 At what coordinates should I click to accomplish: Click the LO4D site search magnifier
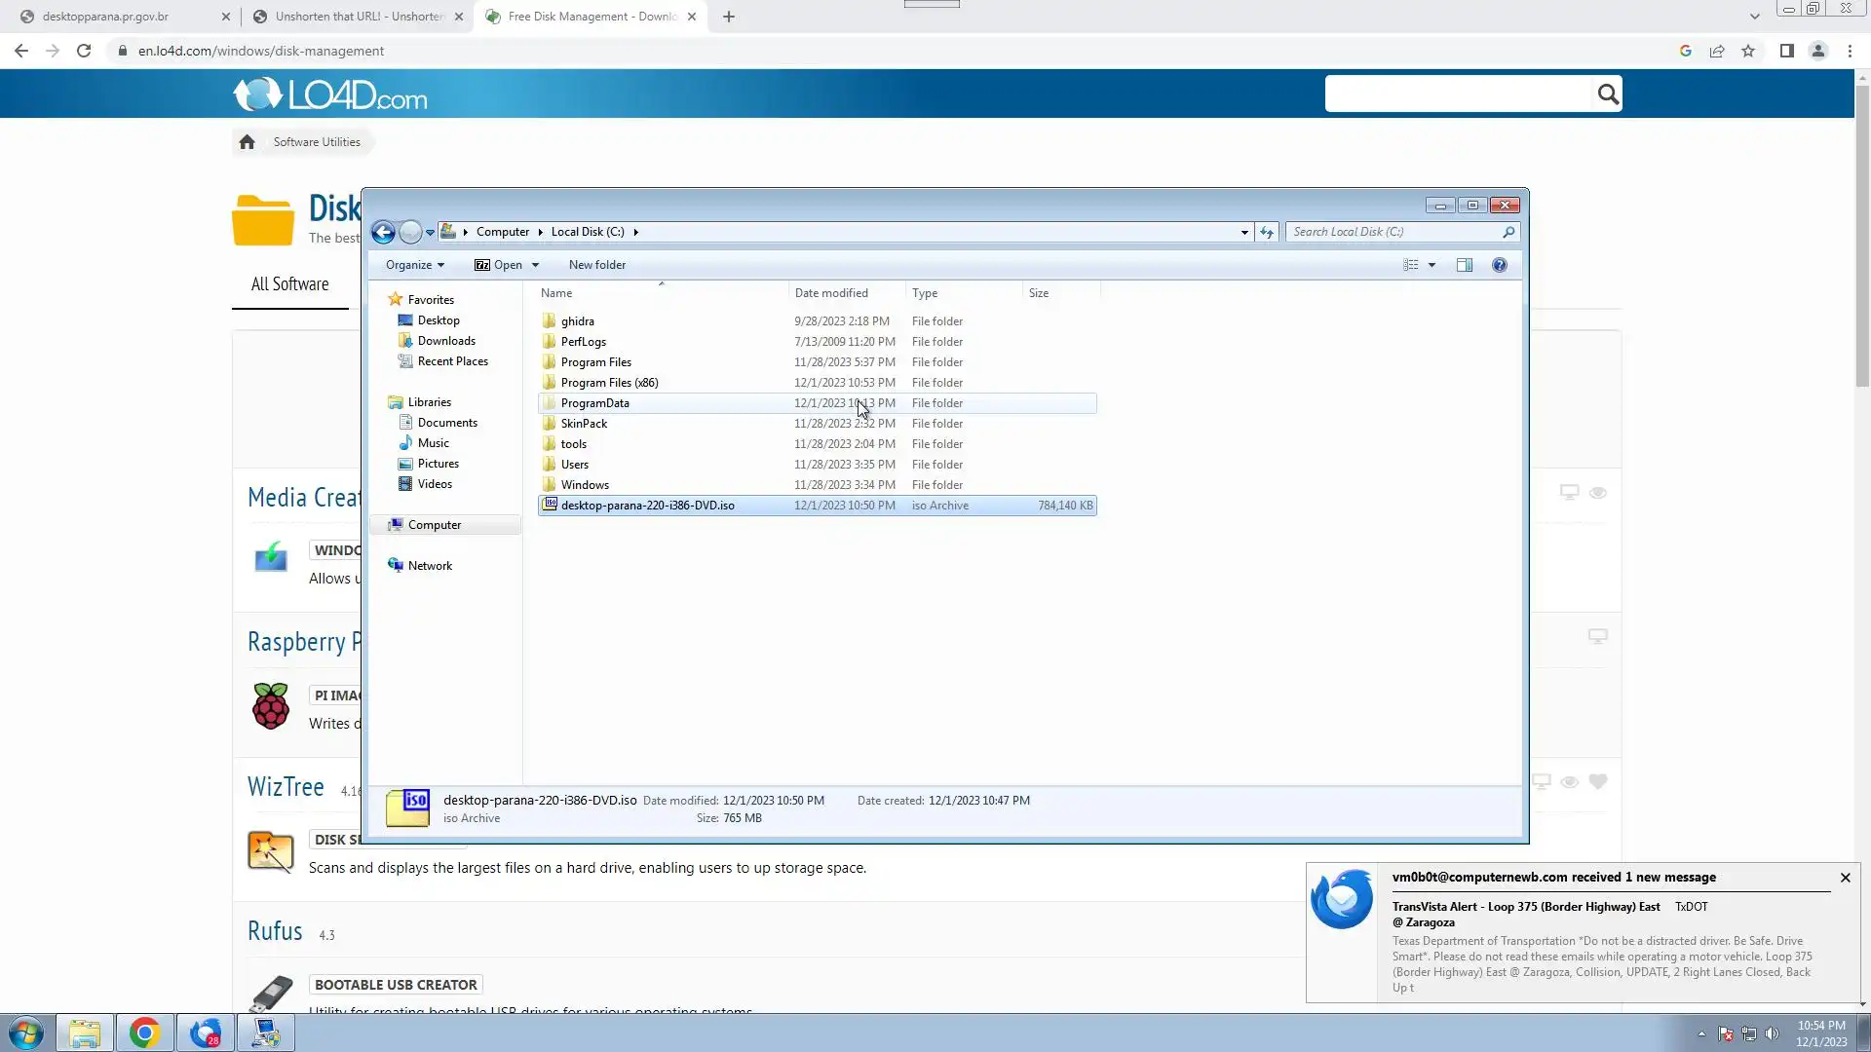tap(1607, 94)
